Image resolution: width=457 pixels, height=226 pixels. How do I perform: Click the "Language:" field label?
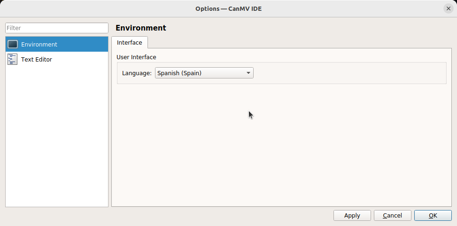click(x=137, y=73)
